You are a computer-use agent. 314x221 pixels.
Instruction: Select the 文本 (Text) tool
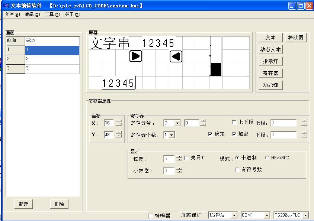tap(270, 38)
